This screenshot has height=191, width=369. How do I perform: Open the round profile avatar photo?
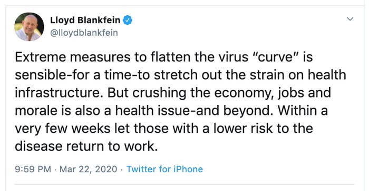coord(29,27)
